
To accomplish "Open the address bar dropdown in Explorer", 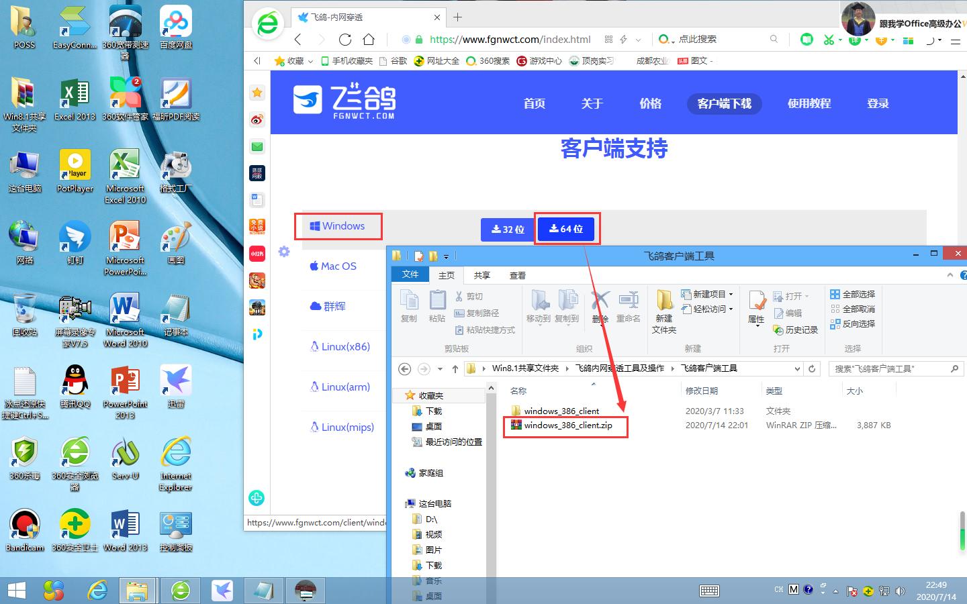I will tap(797, 368).
